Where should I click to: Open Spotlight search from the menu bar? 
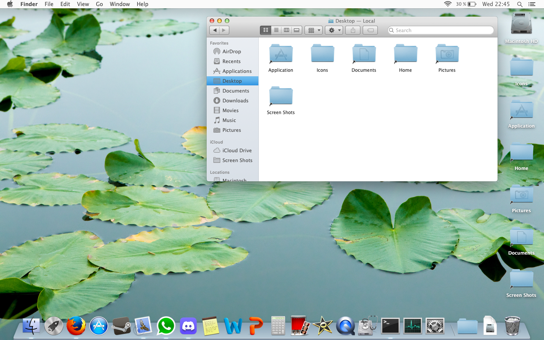pos(520,4)
